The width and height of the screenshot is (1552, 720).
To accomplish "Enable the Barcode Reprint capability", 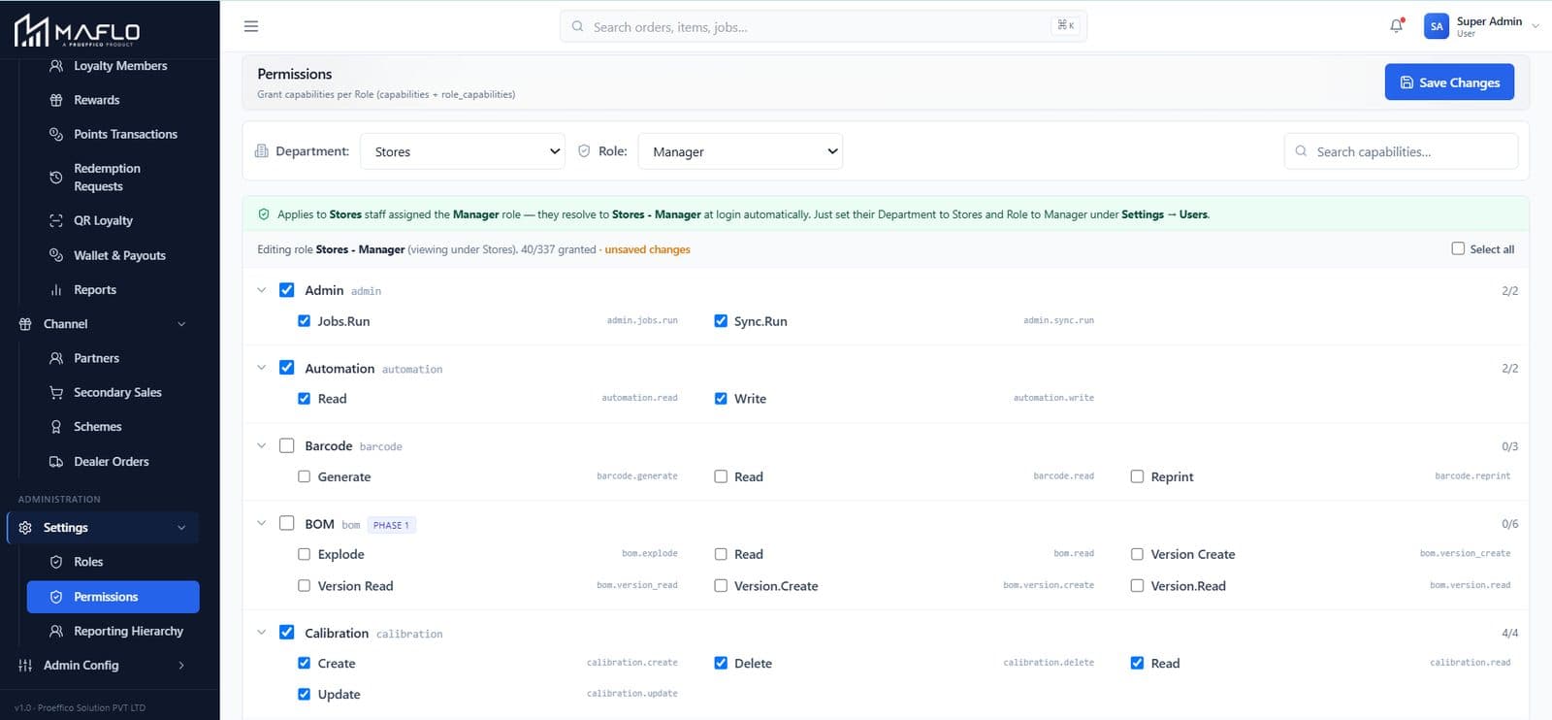I will (x=1137, y=476).
